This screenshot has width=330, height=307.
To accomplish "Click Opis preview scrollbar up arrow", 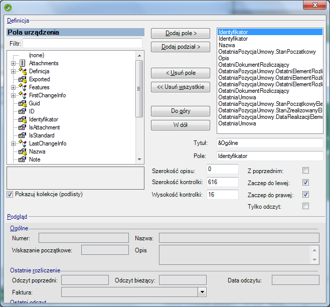I will [x=314, y=250].
